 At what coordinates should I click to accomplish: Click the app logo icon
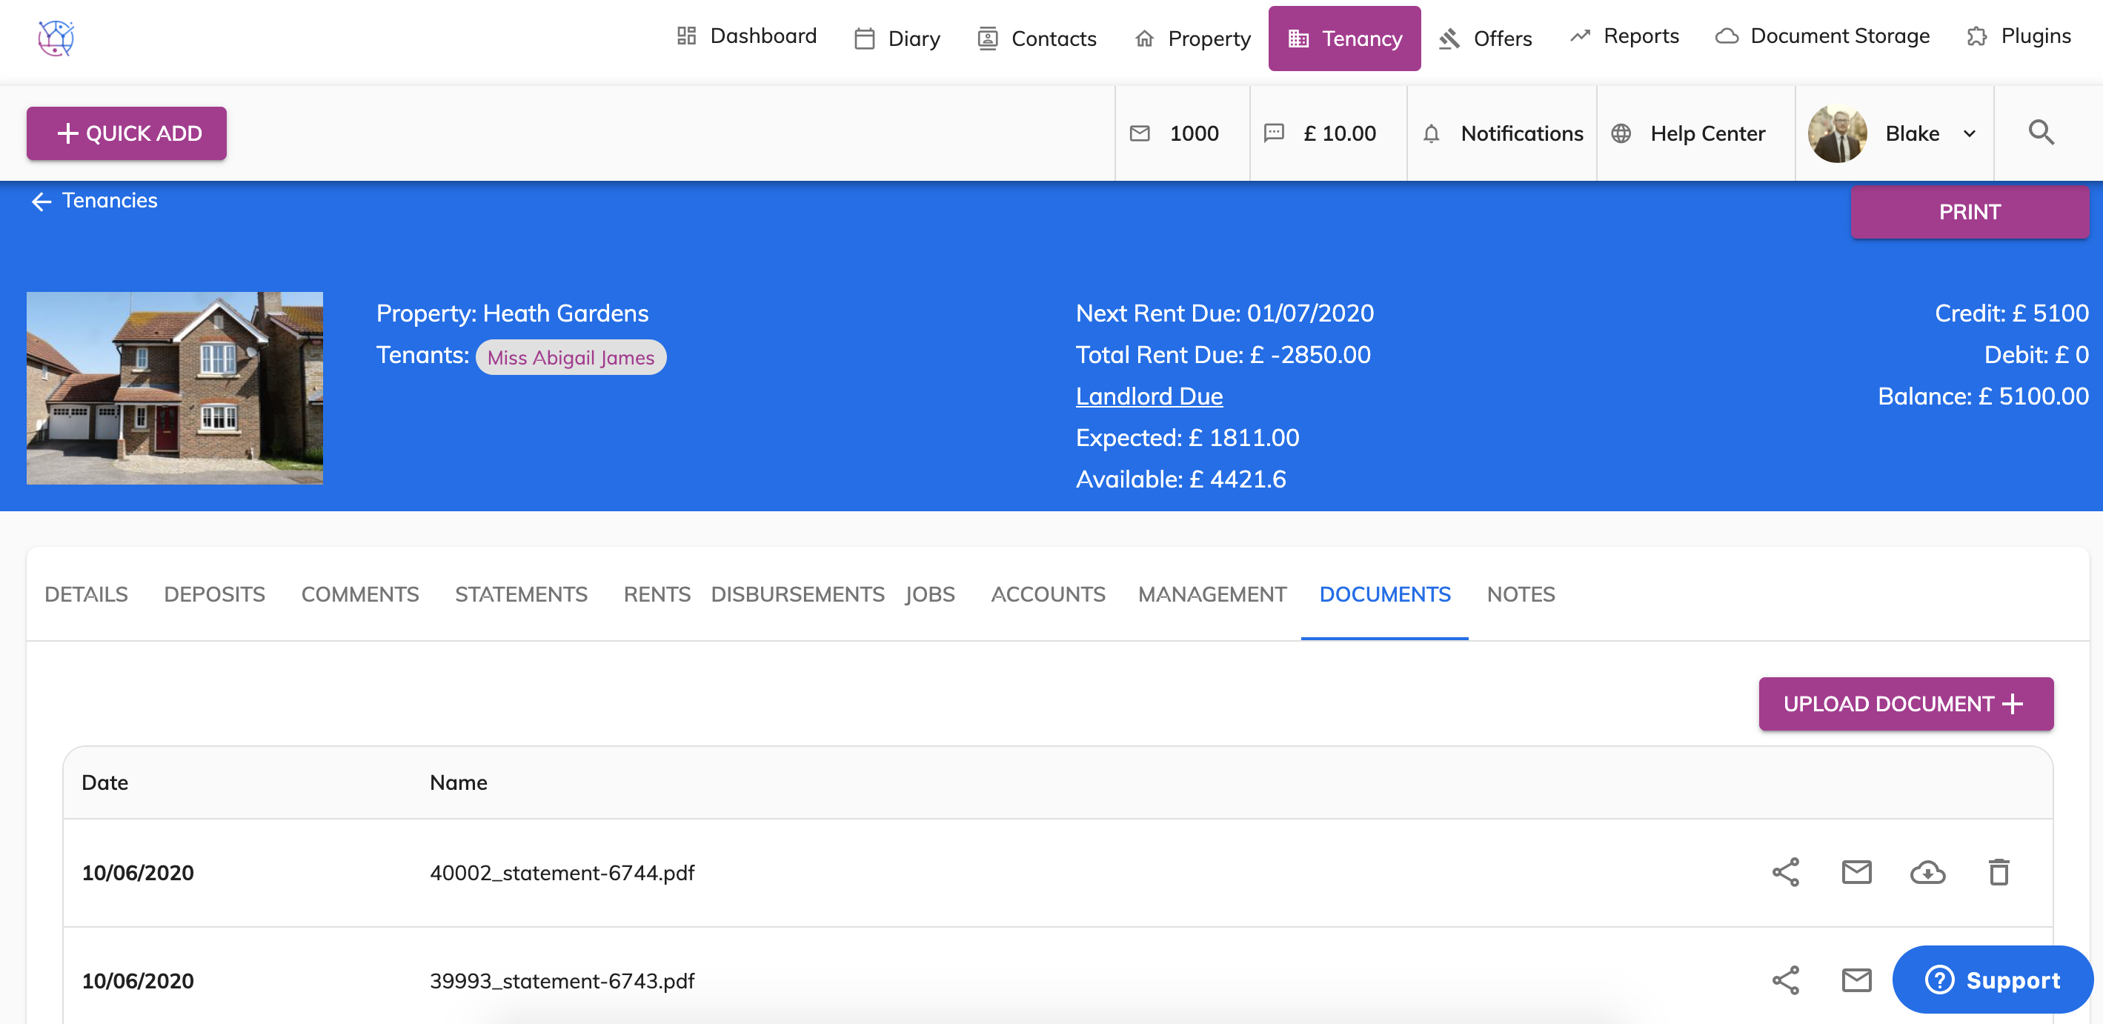pyautogui.click(x=56, y=38)
